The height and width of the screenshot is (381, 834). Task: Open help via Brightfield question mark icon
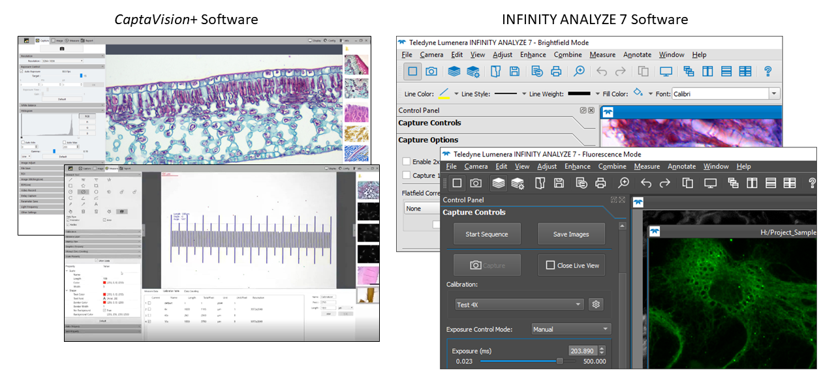tap(768, 72)
